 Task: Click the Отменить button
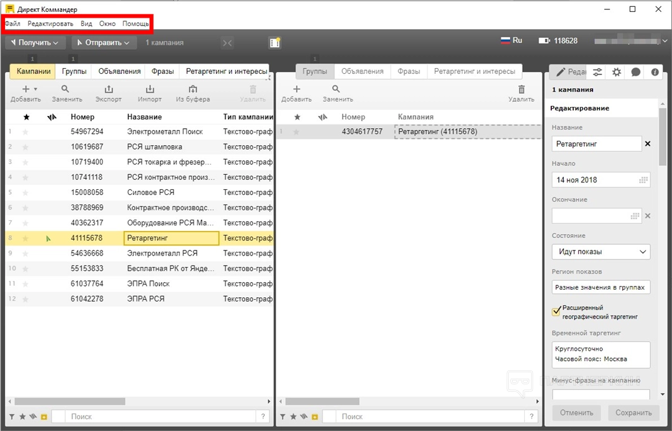click(x=577, y=413)
